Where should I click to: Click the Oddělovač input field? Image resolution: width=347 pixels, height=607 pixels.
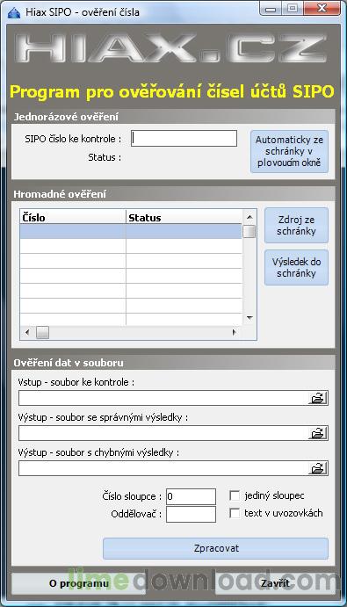coord(191,515)
